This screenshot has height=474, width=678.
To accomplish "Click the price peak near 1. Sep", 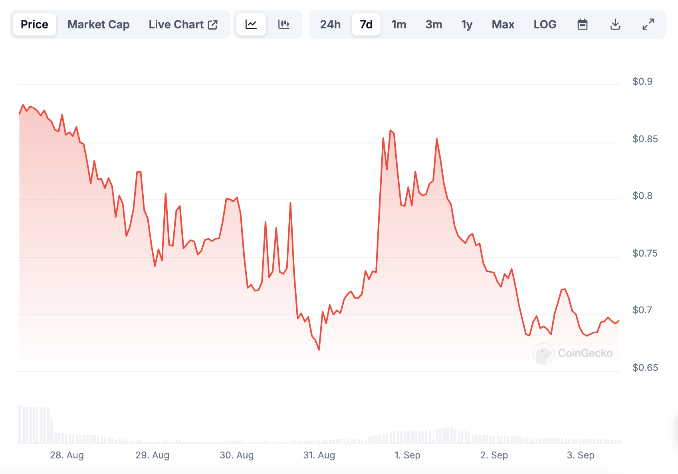I will [391, 131].
